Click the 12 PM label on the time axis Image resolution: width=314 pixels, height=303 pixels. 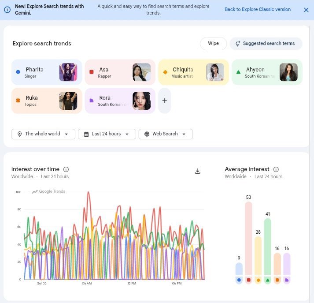coord(132,283)
